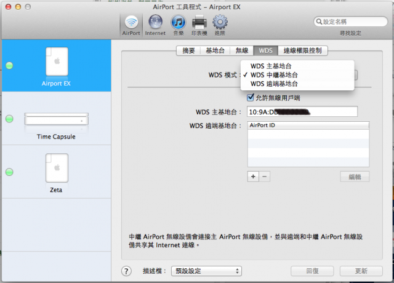Open the Internet settings globe icon
The image size is (394, 283).
pos(155,25)
